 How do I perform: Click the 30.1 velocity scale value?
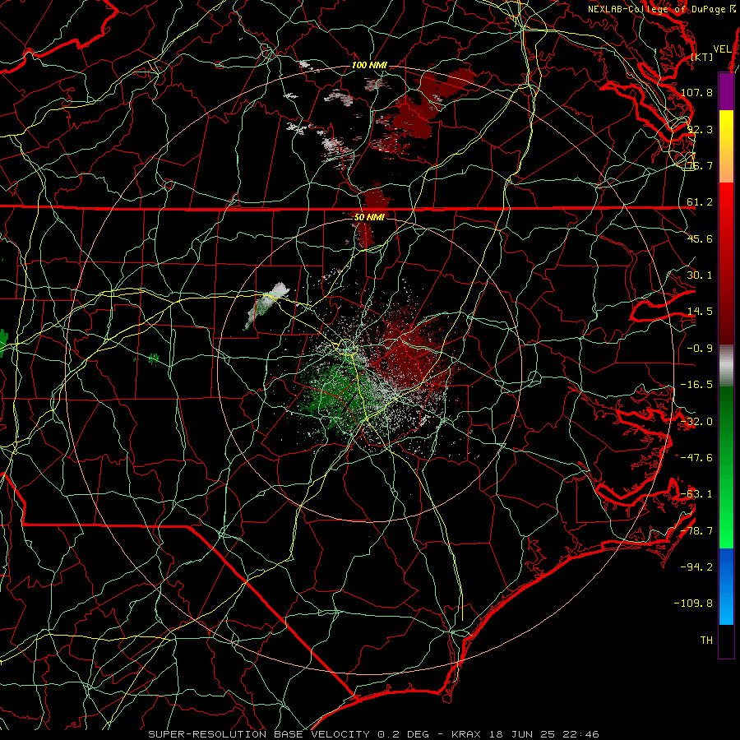click(x=700, y=275)
